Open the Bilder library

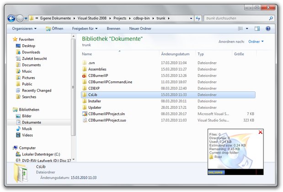(x=24, y=116)
